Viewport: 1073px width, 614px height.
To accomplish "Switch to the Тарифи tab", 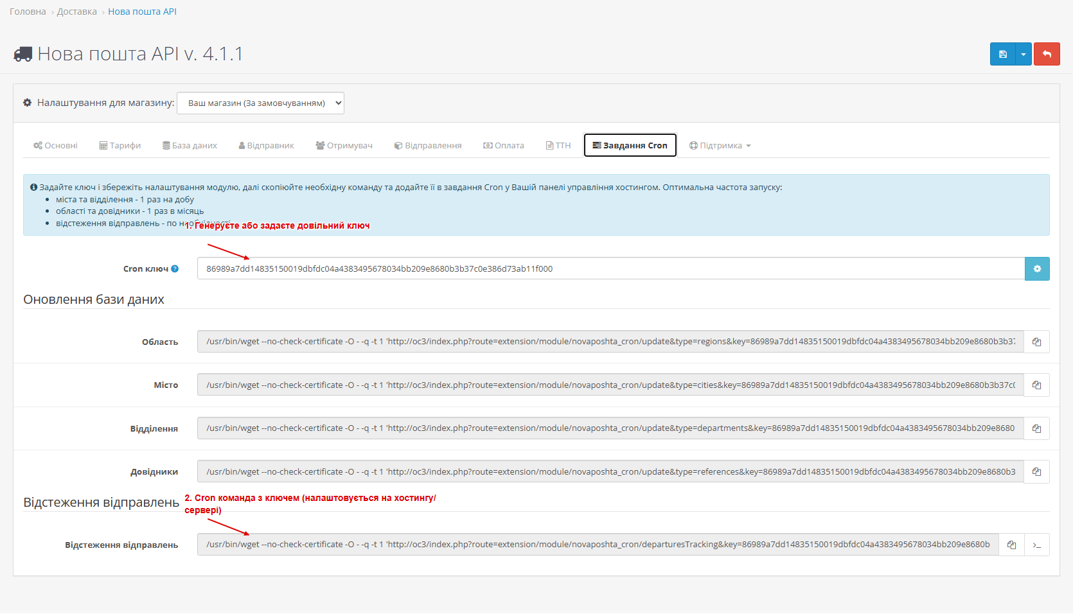I will pyautogui.click(x=120, y=145).
